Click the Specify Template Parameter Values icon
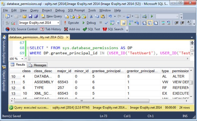 (189, 23)
